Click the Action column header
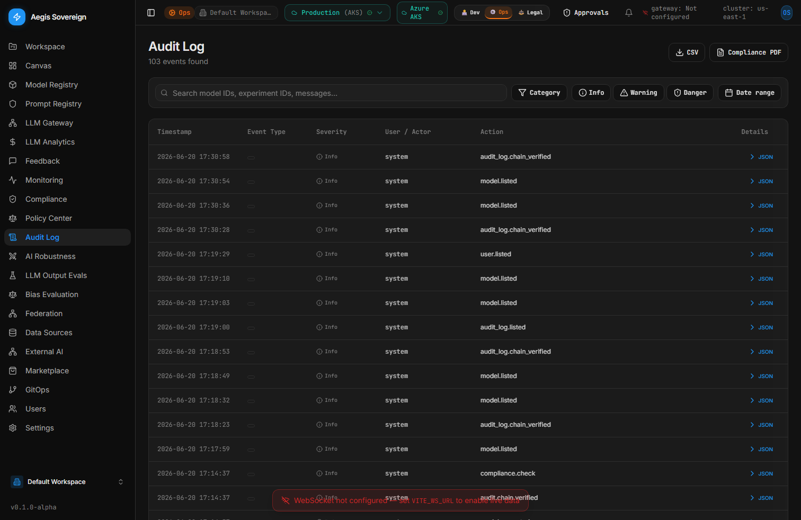 492,132
